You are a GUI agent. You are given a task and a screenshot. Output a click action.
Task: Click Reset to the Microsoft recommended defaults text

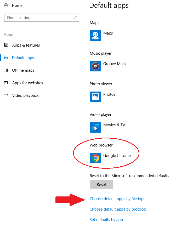pyautogui.click(x=129, y=176)
